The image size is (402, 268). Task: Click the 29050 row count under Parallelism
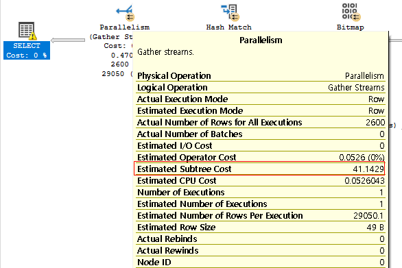(113, 74)
